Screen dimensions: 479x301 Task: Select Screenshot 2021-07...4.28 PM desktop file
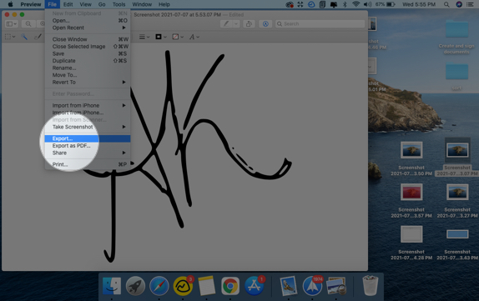click(x=411, y=243)
